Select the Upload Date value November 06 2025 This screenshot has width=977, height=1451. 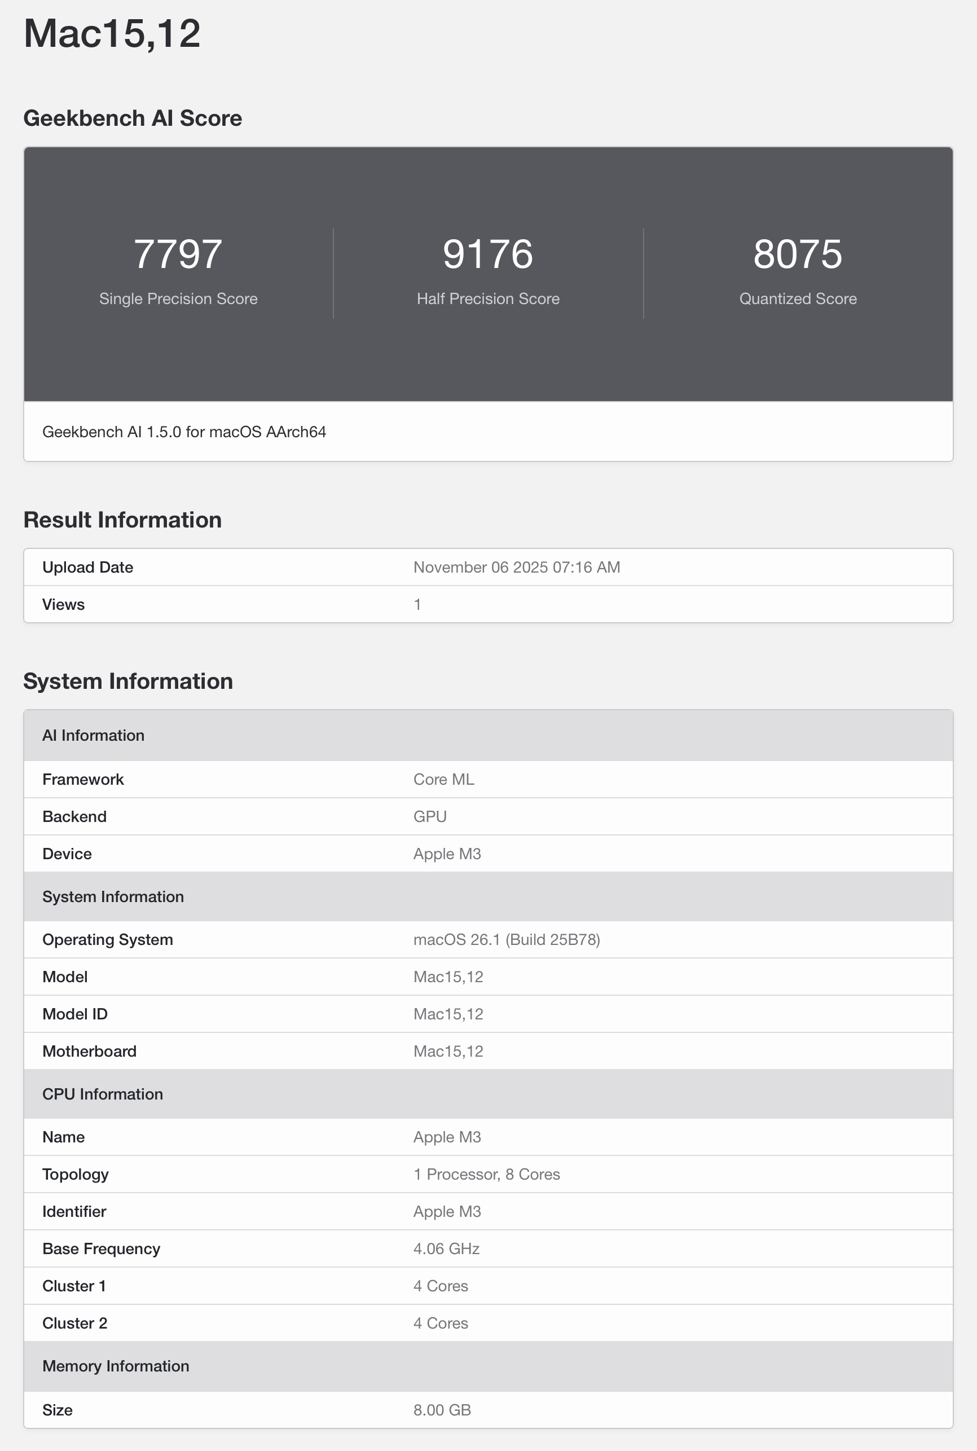[x=517, y=567]
